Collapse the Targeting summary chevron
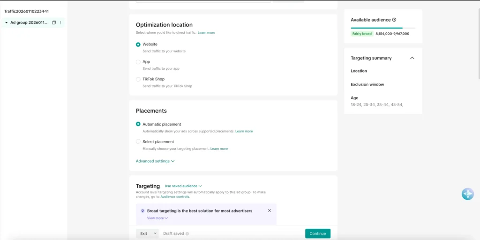This screenshot has width=480, height=240. 412,58
